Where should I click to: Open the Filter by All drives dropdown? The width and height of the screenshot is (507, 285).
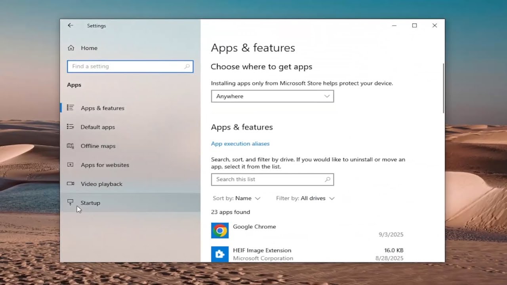305,198
